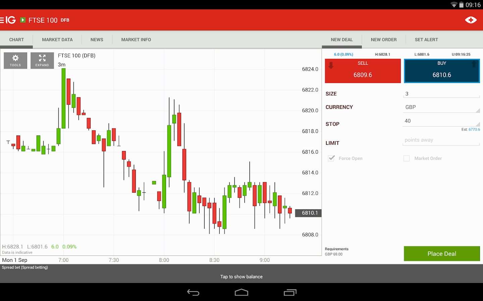Open the Market Data tab
This screenshot has height=301, width=483.
pos(57,39)
